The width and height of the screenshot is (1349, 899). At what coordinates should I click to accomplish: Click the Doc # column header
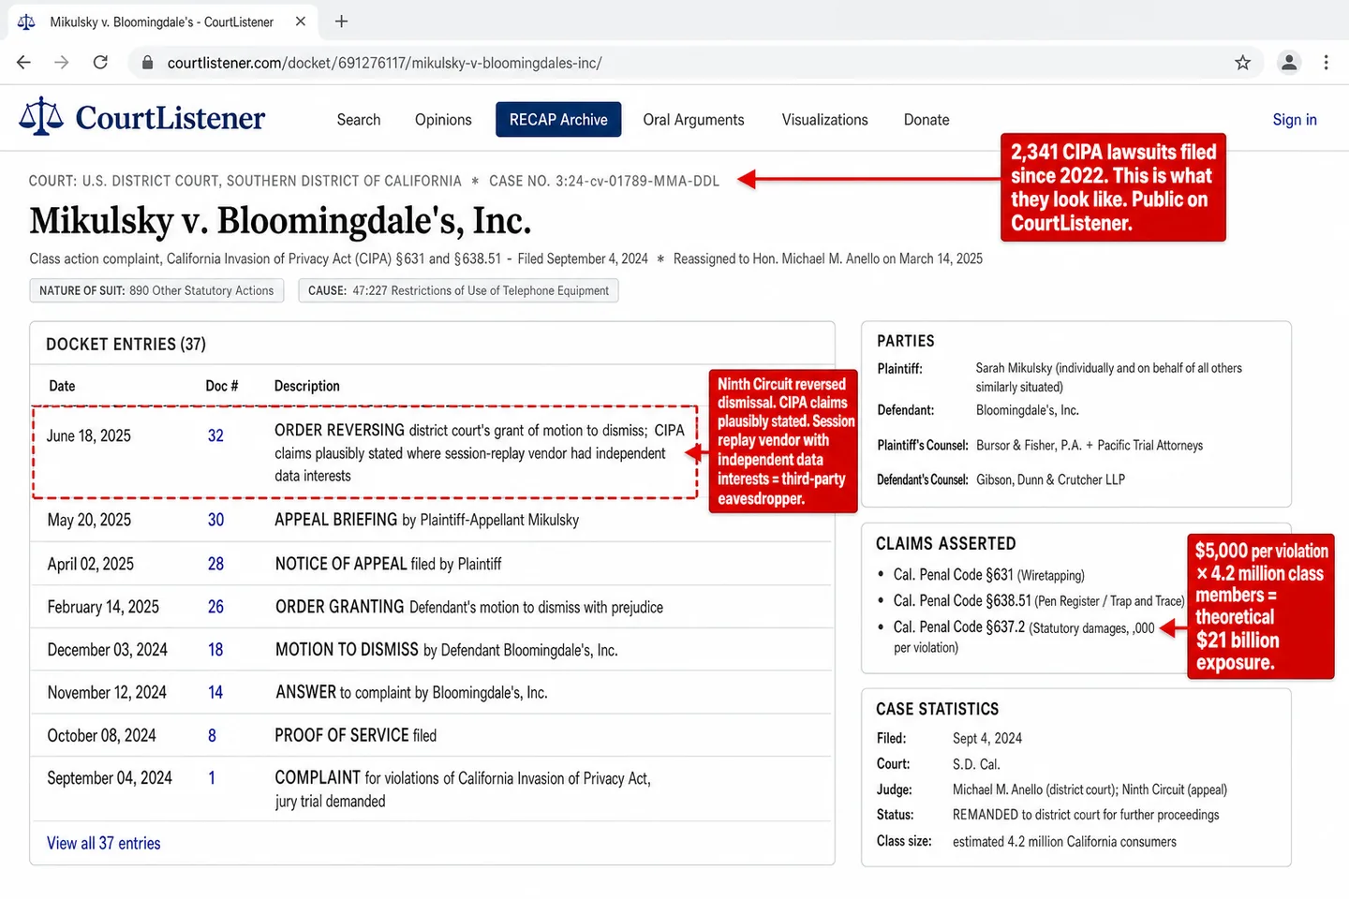point(222,386)
